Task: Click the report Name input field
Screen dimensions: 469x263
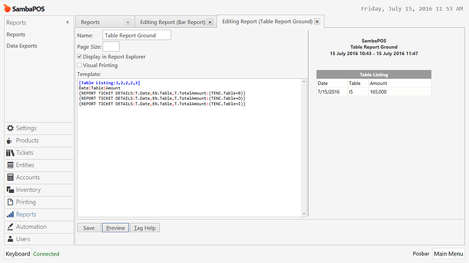Action: (137, 35)
